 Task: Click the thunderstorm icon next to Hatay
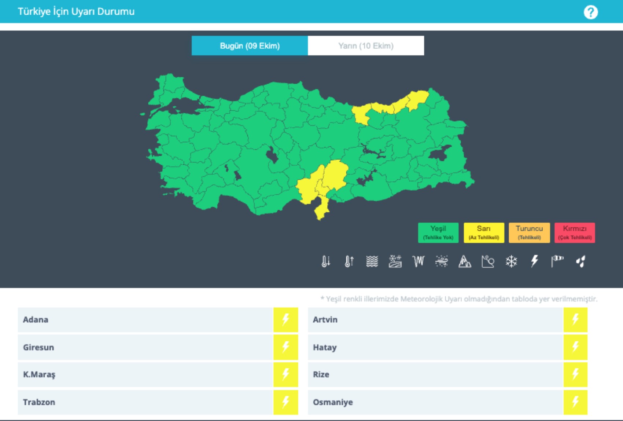pos(575,347)
